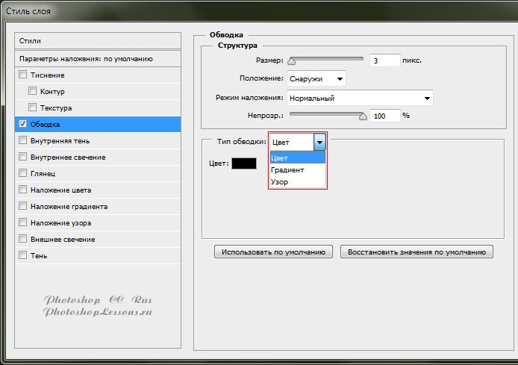Enable the Тень checkbox
The height and width of the screenshot is (365, 518).
[23, 255]
